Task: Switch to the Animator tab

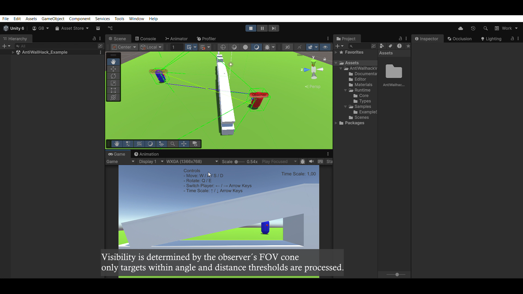Action: [177, 39]
